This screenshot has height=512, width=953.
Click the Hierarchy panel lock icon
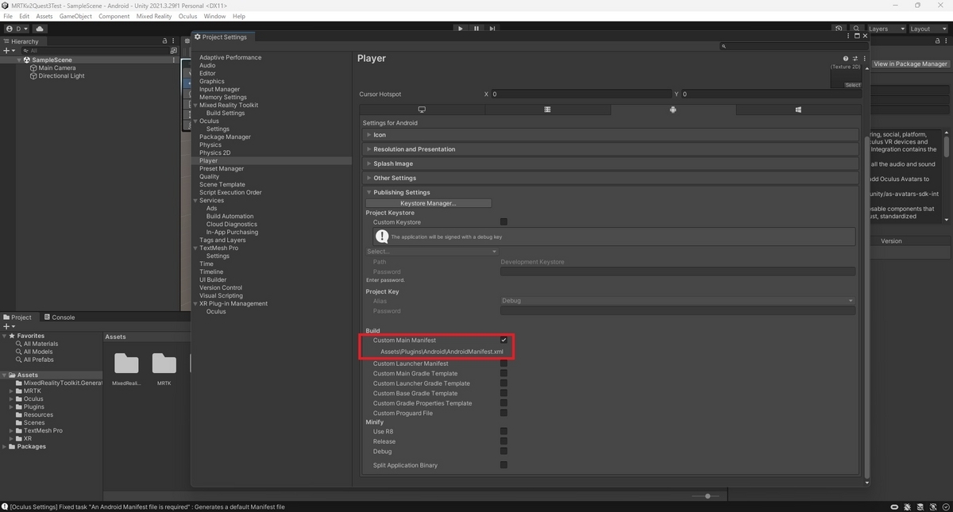pos(165,41)
